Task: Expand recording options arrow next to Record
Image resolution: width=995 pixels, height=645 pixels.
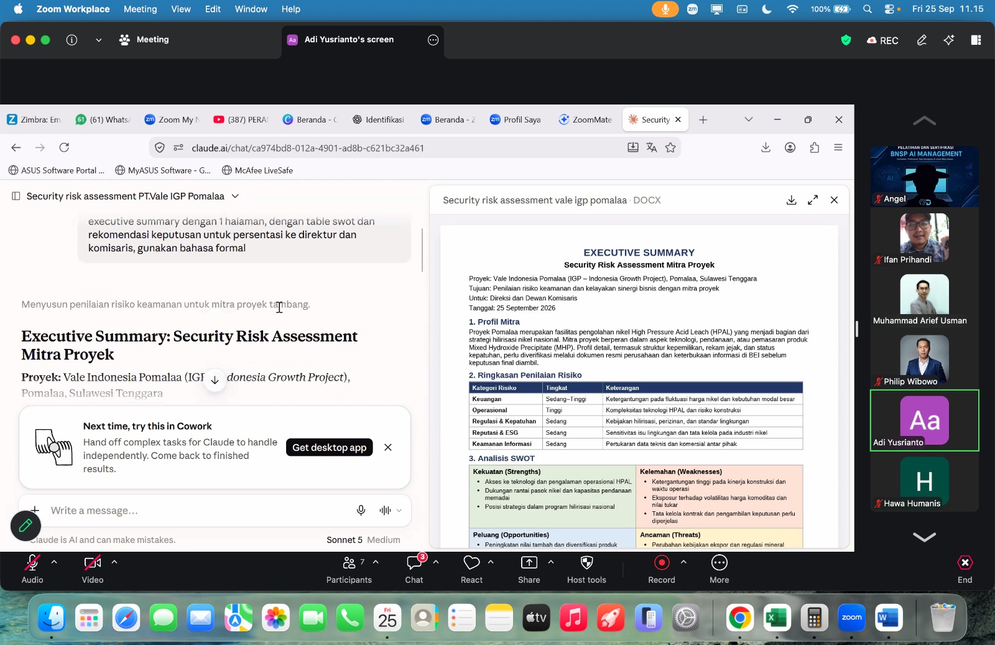Action: tap(683, 562)
